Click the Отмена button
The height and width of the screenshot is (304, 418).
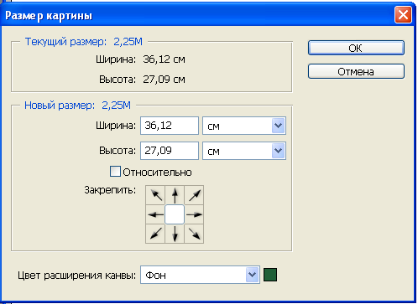pyautogui.click(x=356, y=71)
